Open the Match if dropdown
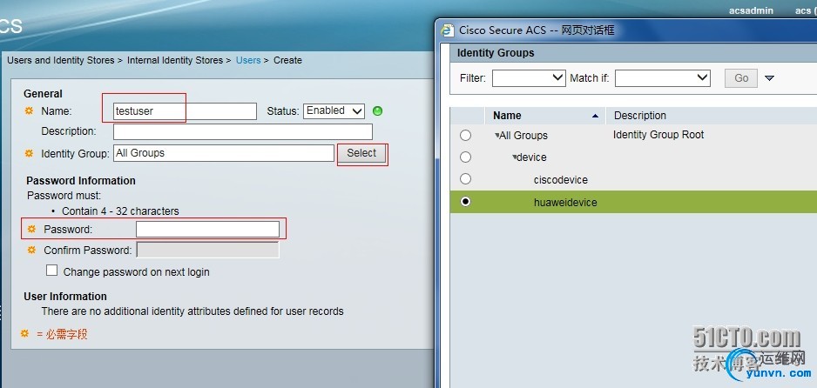 [x=663, y=78]
